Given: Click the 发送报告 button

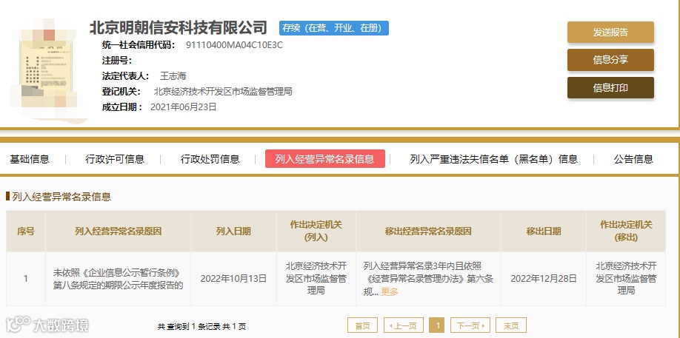Looking at the screenshot, I should [610, 33].
